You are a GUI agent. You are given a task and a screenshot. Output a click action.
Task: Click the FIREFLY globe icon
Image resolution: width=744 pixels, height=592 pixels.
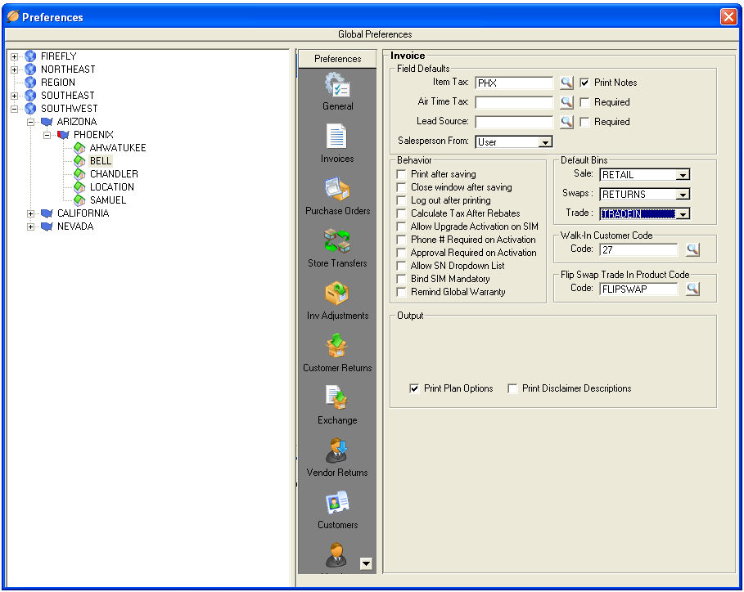point(30,56)
